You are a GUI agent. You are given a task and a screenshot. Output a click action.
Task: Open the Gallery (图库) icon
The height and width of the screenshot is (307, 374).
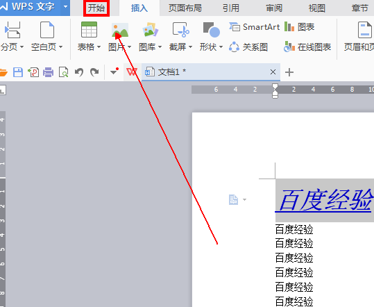151,30
